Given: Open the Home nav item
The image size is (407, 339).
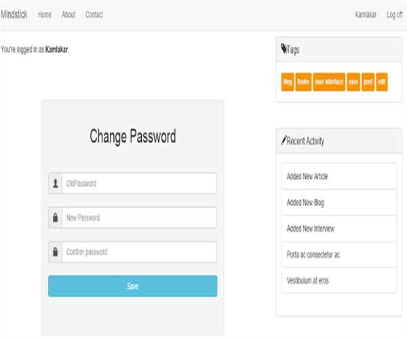Looking at the screenshot, I should tap(45, 15).
